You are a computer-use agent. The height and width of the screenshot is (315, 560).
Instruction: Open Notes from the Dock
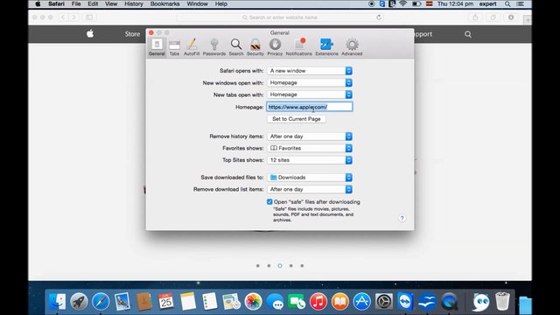coord(188,301)
